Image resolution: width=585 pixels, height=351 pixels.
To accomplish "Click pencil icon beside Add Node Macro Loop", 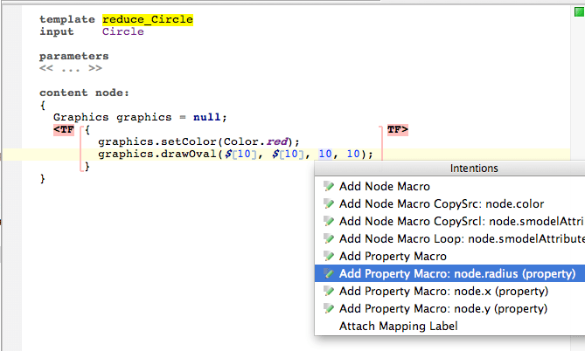I will point(329,238).
